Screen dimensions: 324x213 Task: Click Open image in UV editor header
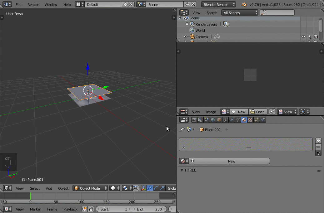point(258,112)
